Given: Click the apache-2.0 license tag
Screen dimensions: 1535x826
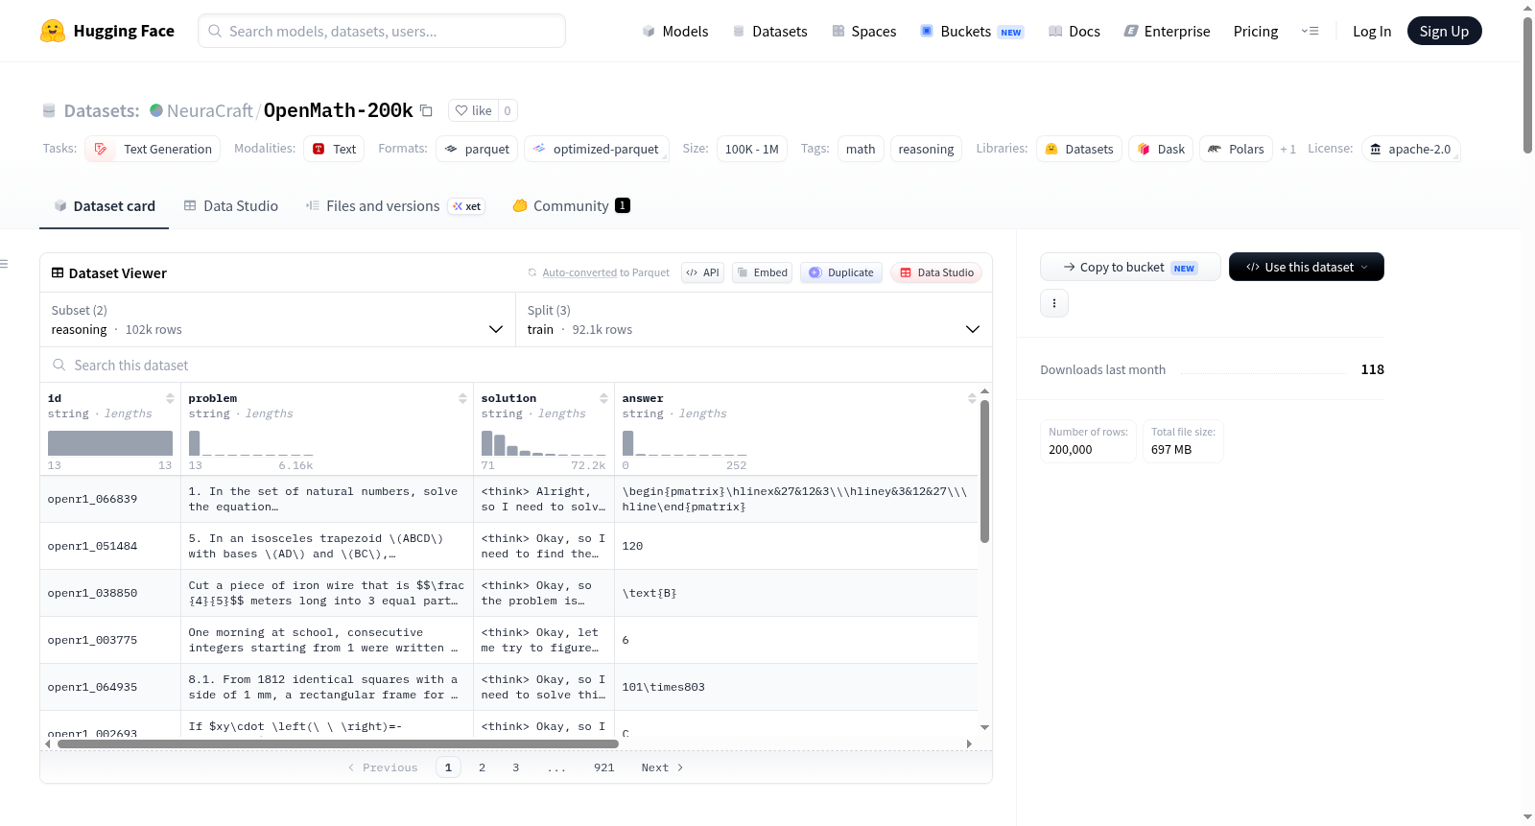Looking at the screenshot, I should tap(1410, 149).
